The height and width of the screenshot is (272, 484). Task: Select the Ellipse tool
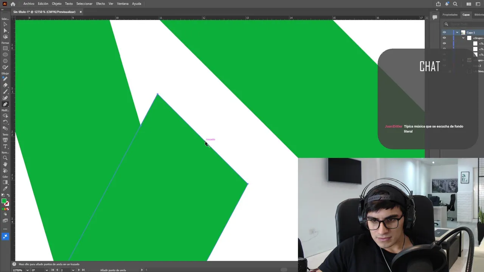tap(5, 55)
